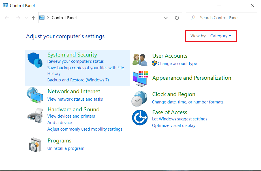Click Change account type link
Viewport: 261px width, 171px height.
[177, 64]
